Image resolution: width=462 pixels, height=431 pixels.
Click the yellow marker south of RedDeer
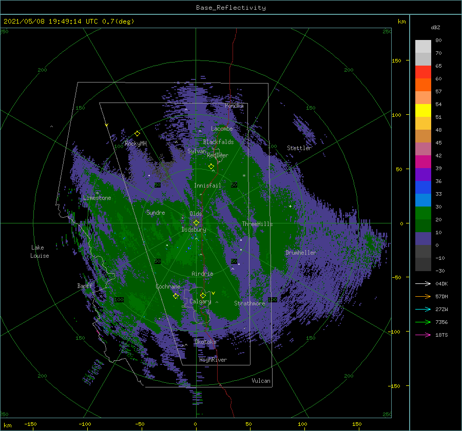click(x=211, y=167)
